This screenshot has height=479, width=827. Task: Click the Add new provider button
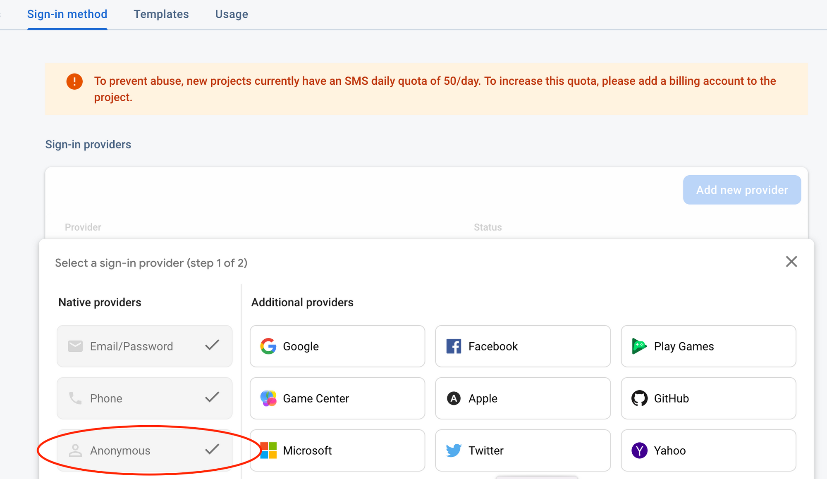tap(742, 190)
